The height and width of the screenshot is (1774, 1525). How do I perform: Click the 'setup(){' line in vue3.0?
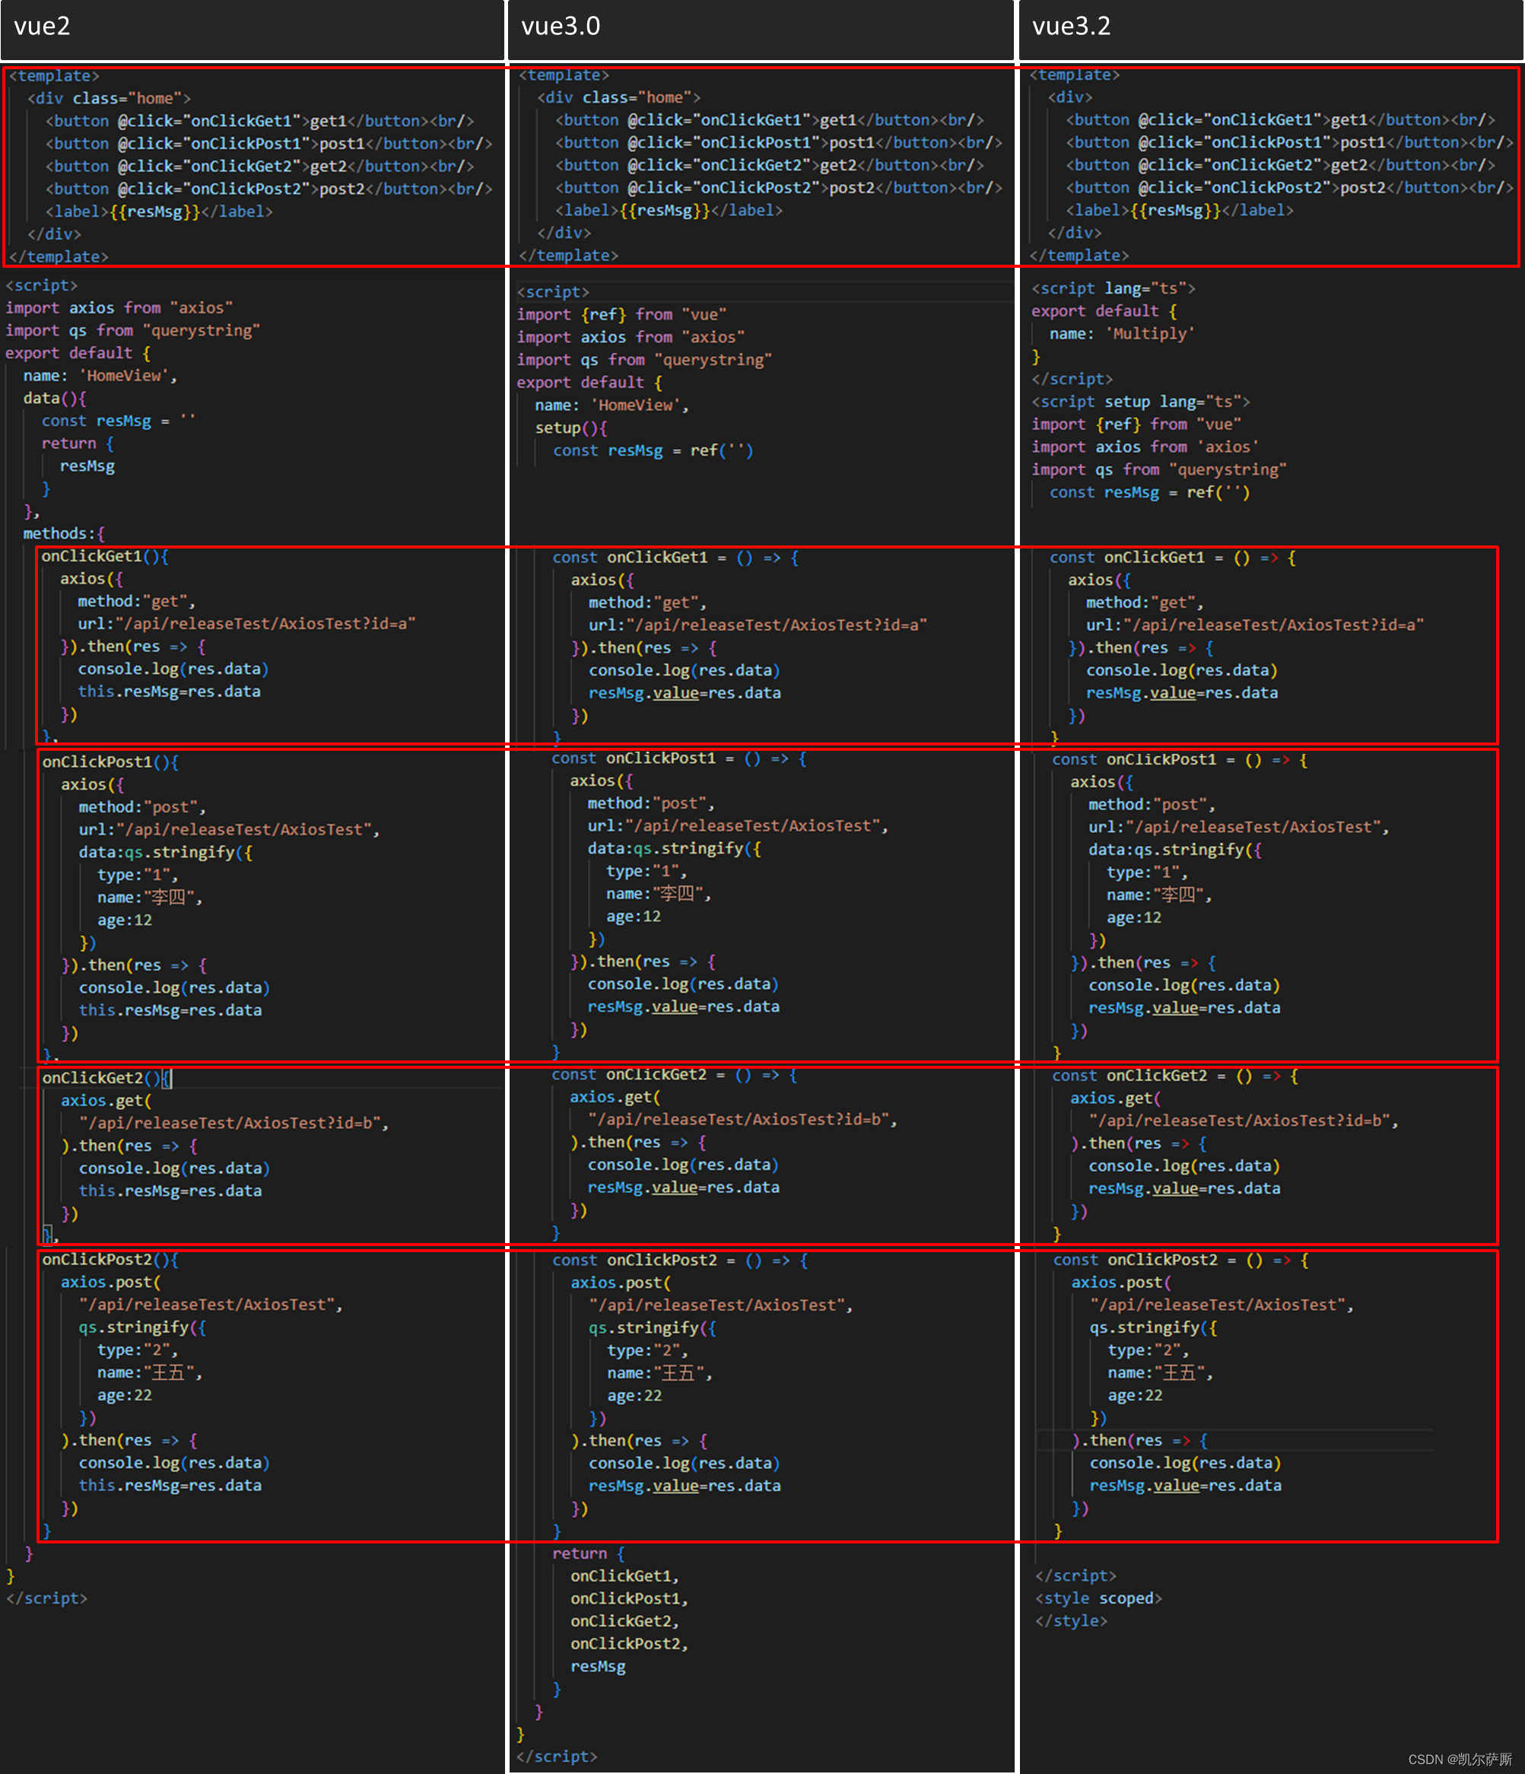pyautogui.click(x=571, y=428)
